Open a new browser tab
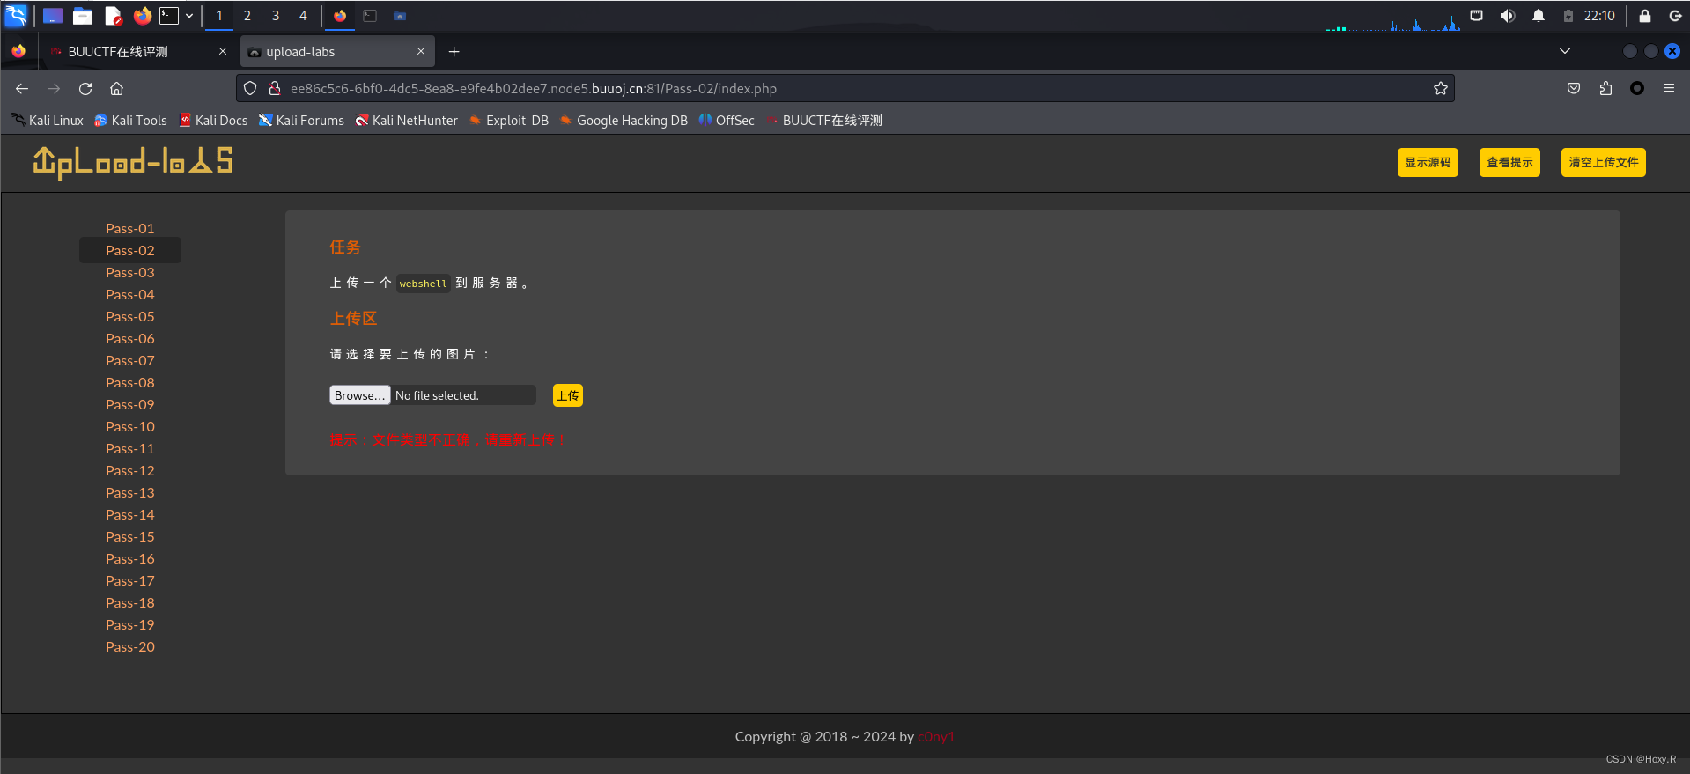The image size is (1690, 774). point(454,52)
